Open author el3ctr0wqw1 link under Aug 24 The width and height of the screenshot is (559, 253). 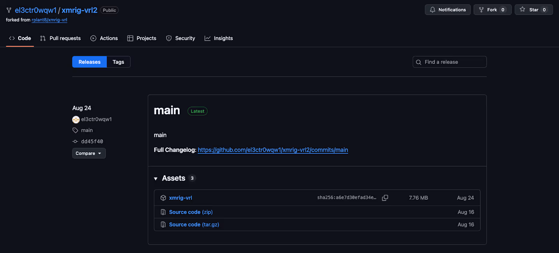(96, 119)
